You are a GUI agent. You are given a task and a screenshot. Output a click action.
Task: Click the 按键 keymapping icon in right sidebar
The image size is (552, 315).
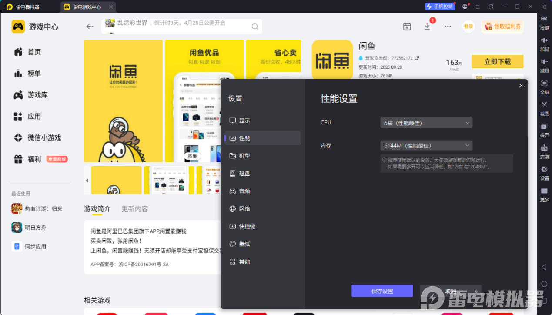544,19
